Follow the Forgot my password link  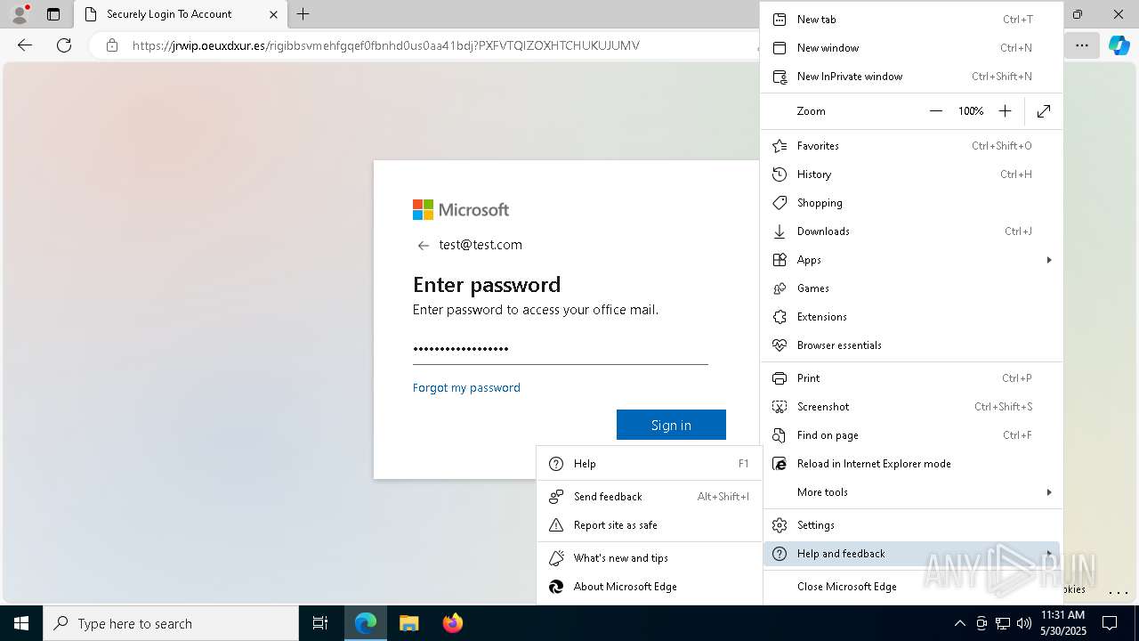(466, 388)
